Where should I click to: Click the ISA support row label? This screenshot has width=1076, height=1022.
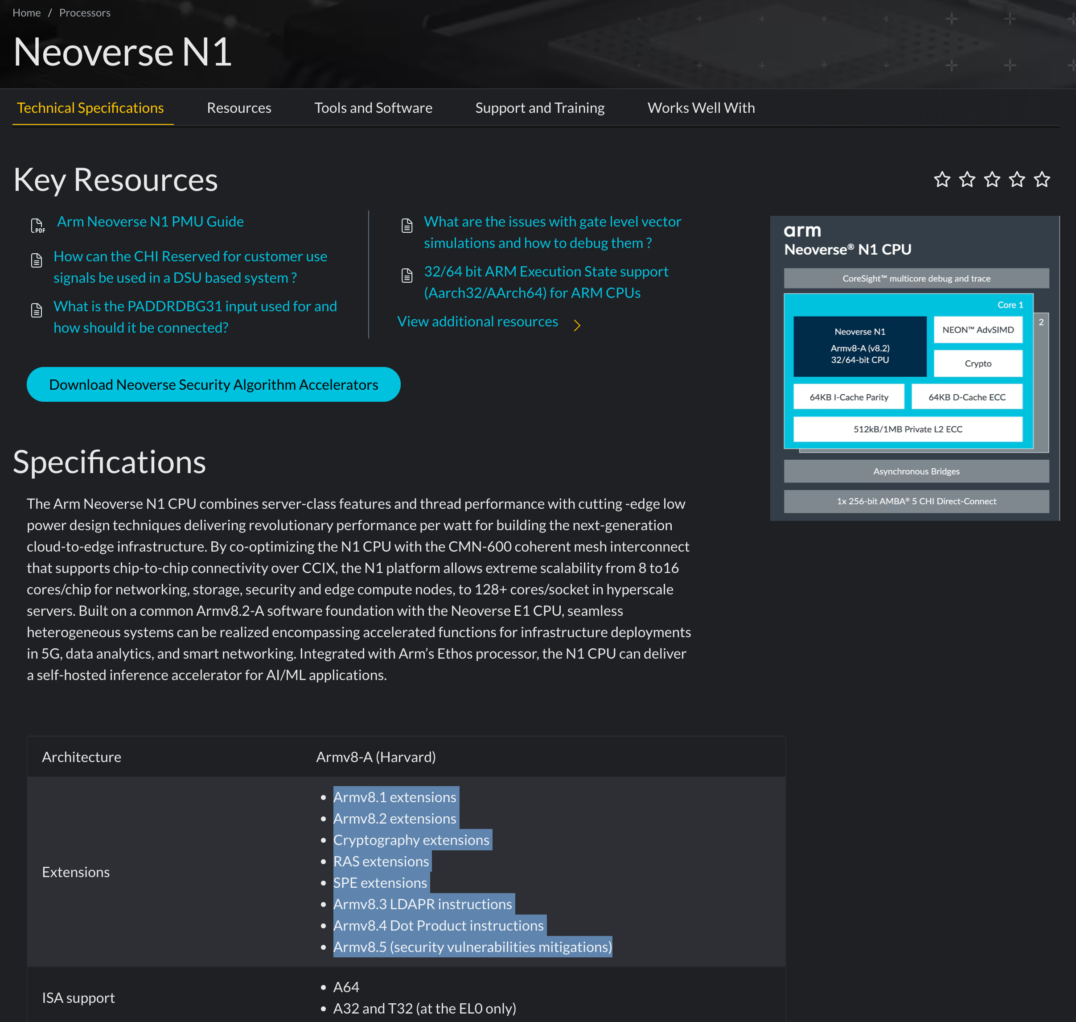(78, 998)
